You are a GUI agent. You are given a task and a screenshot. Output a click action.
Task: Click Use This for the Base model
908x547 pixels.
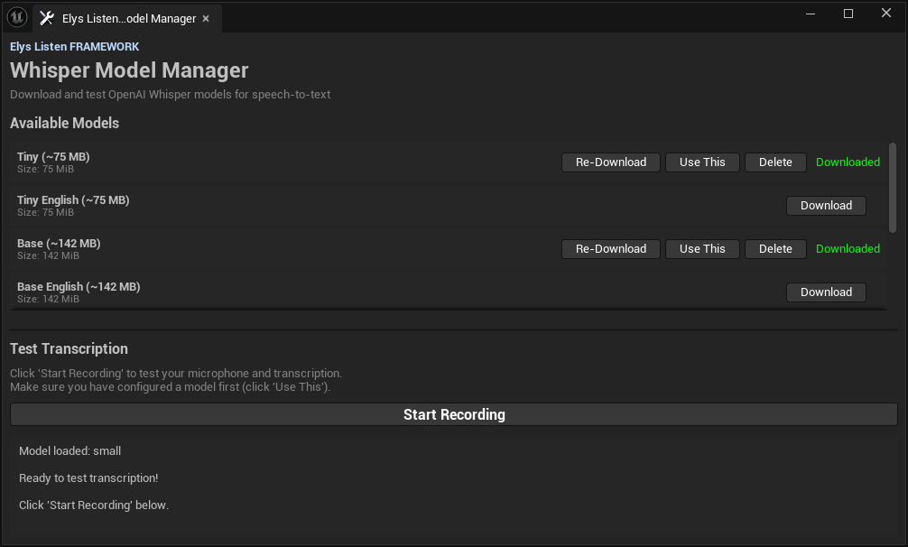[x=702, y=249]
